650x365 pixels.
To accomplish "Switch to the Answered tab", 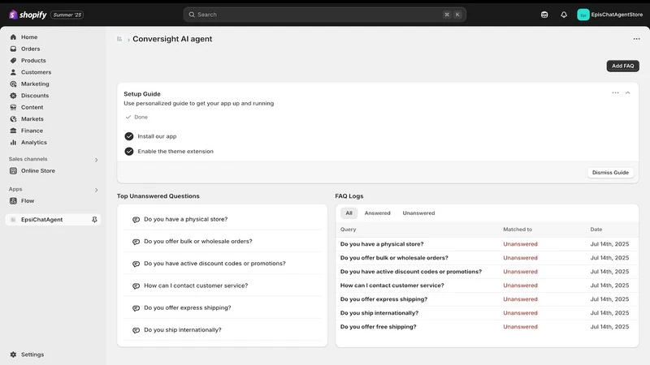I will (x=377, y=213).
